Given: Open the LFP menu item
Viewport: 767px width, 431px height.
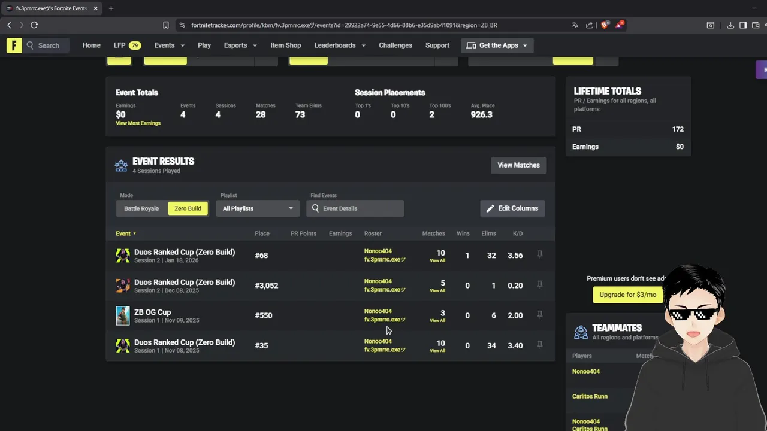Looking at the screenshot, I should pyautogui.click(x=127, y=45).
